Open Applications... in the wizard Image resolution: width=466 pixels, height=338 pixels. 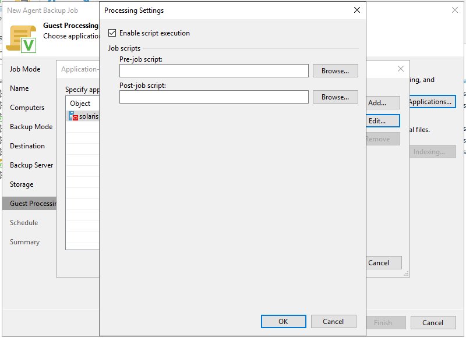coord(432,102)
